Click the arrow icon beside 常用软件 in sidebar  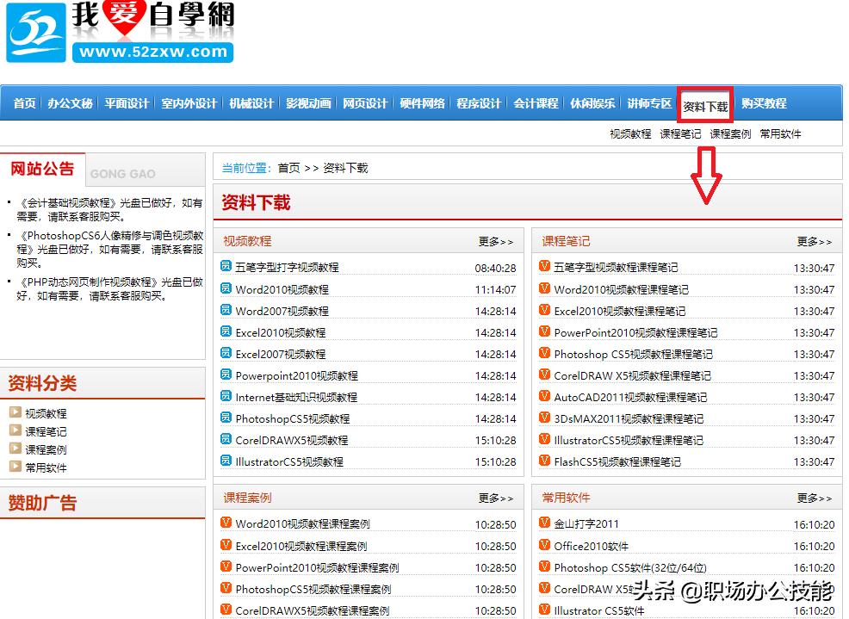coord(15,467)
